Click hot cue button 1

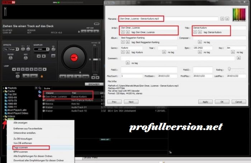84,32
